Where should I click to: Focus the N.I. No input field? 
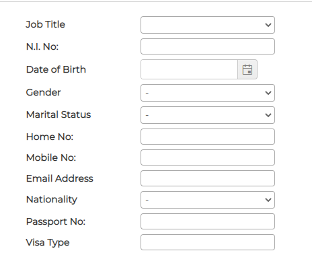pyautogui.click(x=208, y=46)
